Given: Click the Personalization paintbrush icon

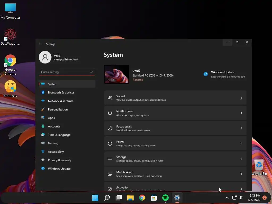Looking at the screenshot, I should [x=43, y=109].
